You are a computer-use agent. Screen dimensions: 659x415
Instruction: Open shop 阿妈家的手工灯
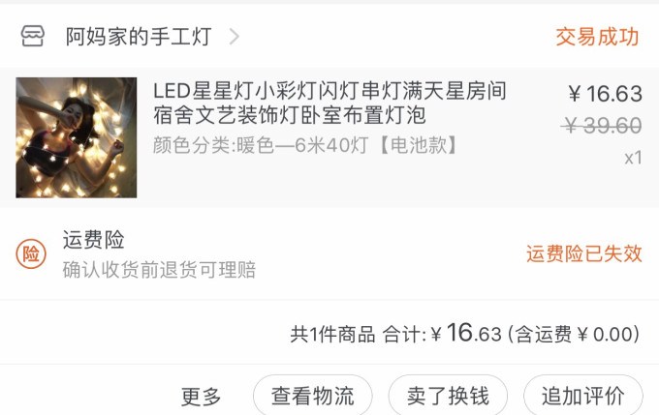pyautogui.click(x=139, y=38)
